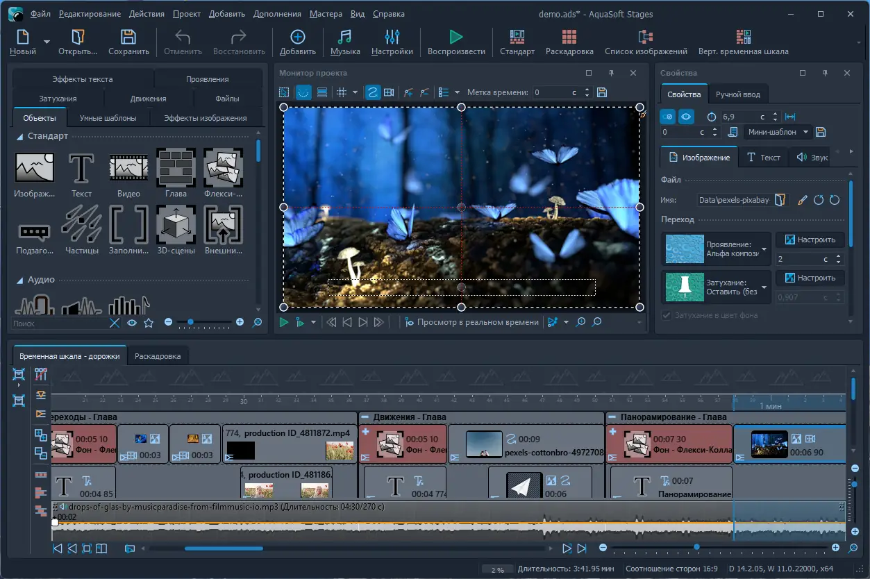This screenshot has width=870, height=579.
Task: Expand the Проявление transition dropdown
Action: [x=764, y=249]
